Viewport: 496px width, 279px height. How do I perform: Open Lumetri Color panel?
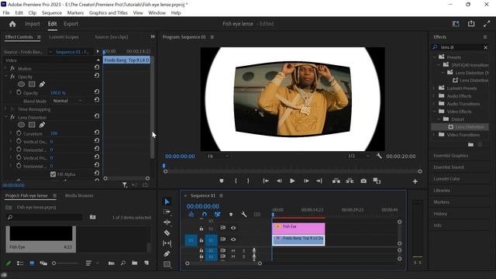446,179
